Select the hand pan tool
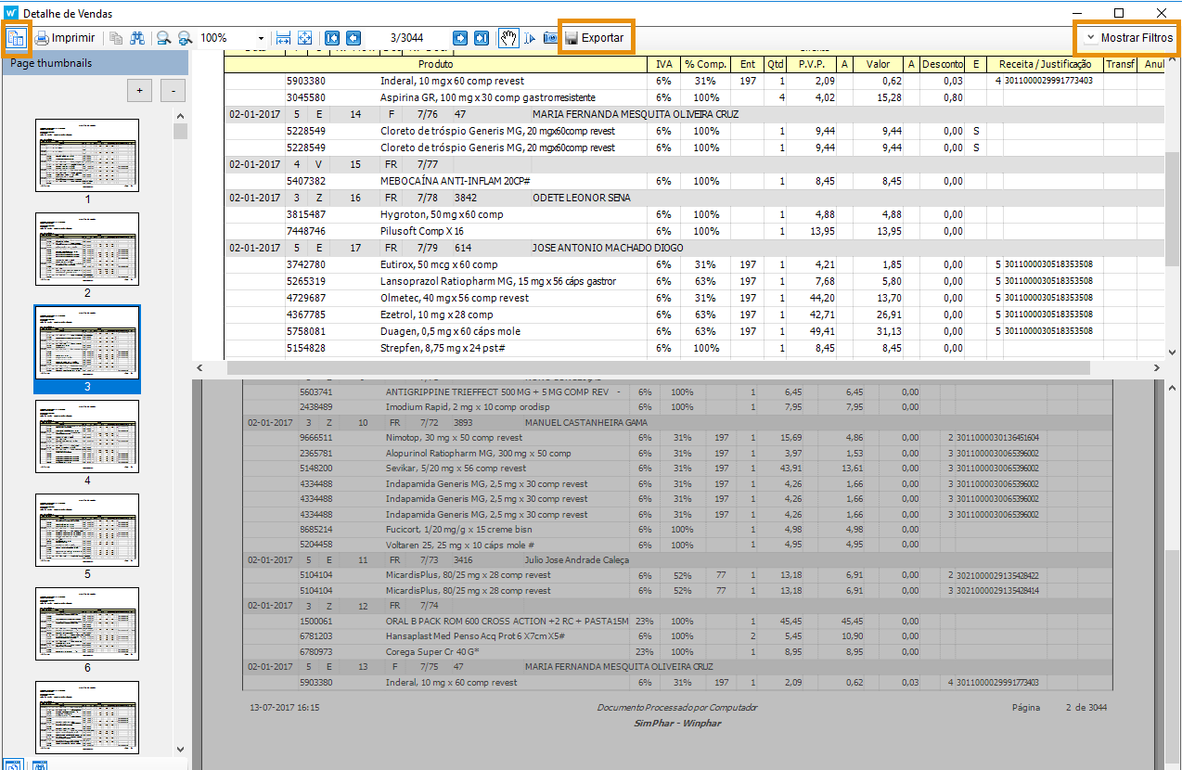Viewport: 1182px width, 770px height. tap(508, 38)
